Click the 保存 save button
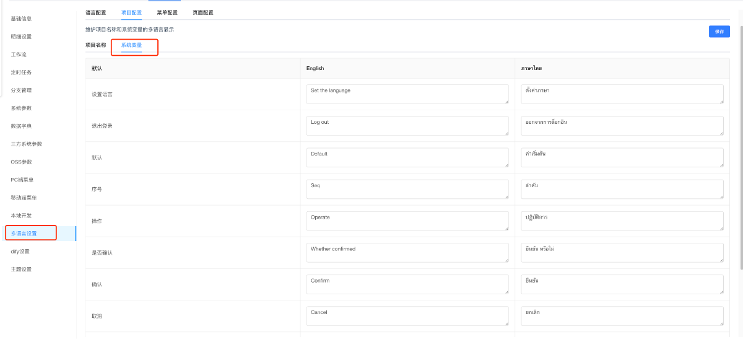The width and height of the screenshot is (743, 342). tap(719, 32)
